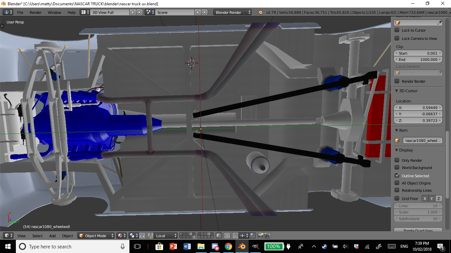Click the 3D Cursor X location field
Image resolution: width=451 pixels, height=253 pixels.
pyautogui.click(x=418, y=107)
